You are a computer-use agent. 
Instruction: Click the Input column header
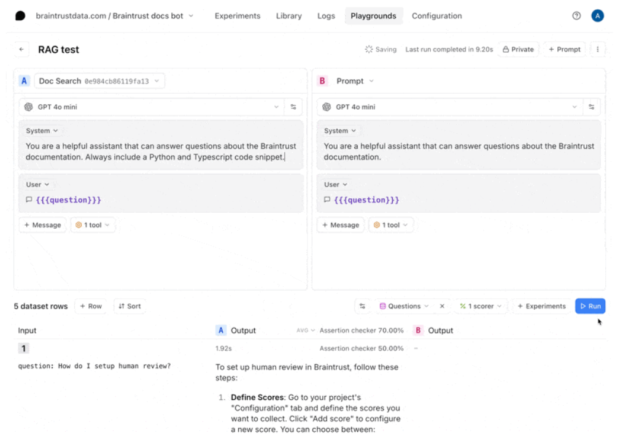coord(27,330)
